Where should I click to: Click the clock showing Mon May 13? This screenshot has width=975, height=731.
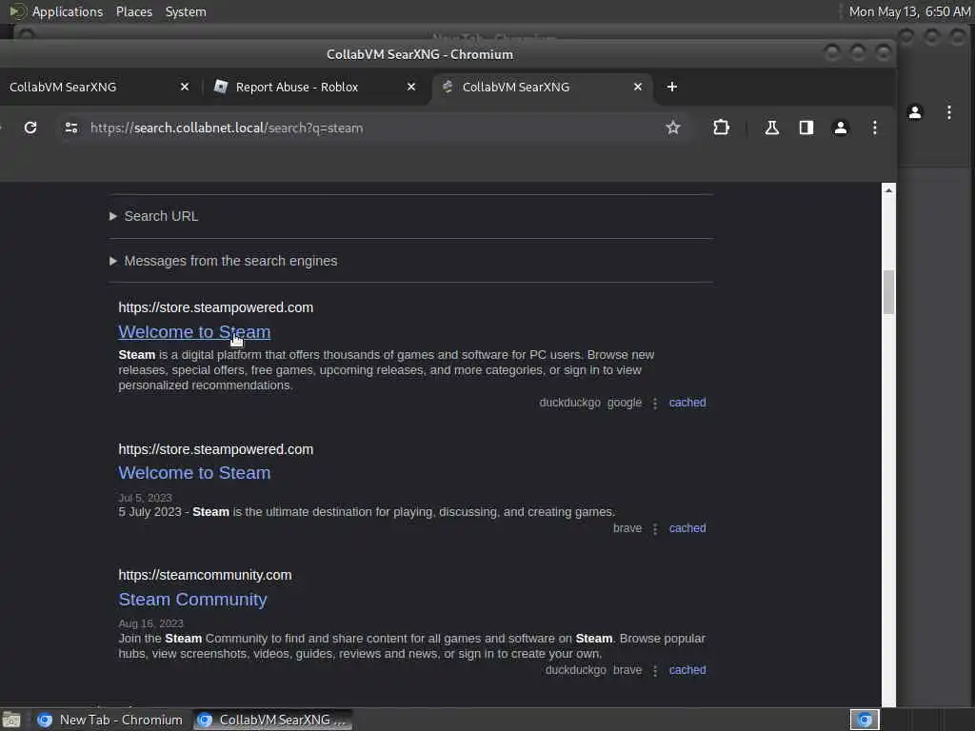point(909,11)
